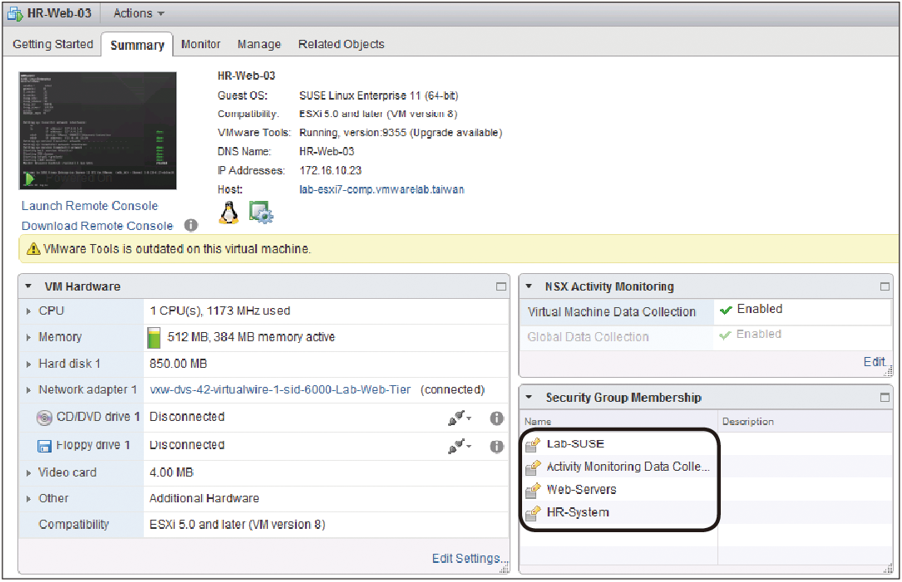Click the 4.00 MB video card value
Image resolution: width=902 pixels, height=582 pixels.
[171, 473]
